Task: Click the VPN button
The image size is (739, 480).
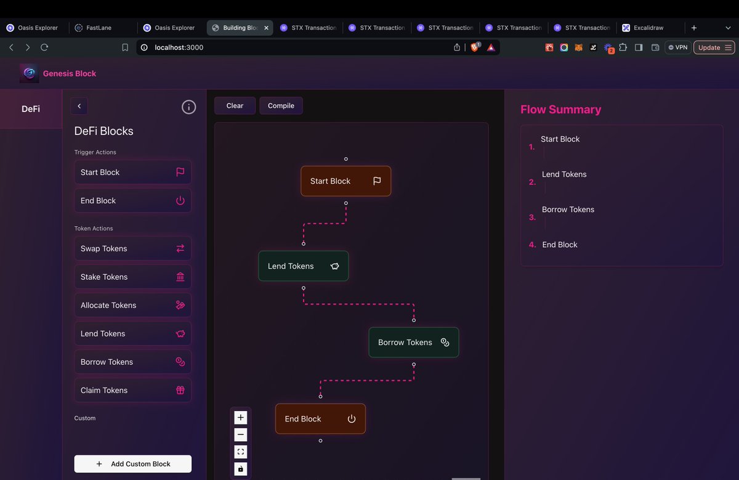Action: [x=678, y=47]
